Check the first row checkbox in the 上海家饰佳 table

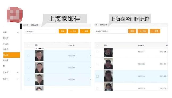tap(28, 56)
